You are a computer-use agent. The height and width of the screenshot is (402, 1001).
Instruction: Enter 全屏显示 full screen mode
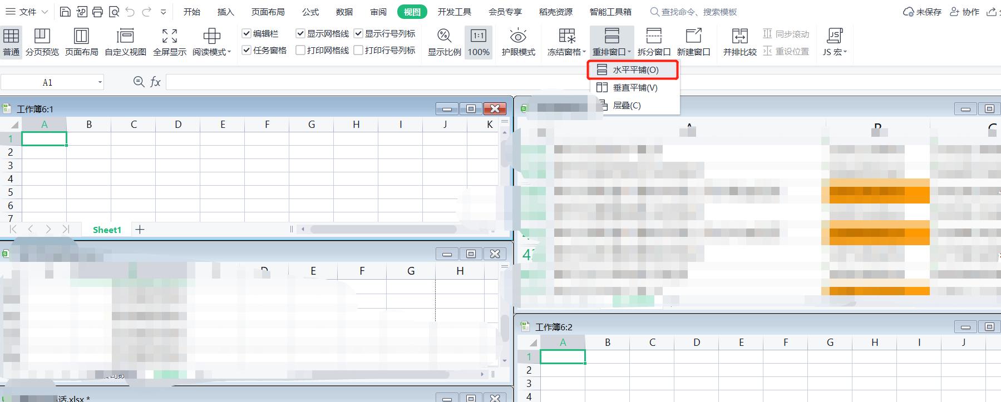[x=170, y=42]
